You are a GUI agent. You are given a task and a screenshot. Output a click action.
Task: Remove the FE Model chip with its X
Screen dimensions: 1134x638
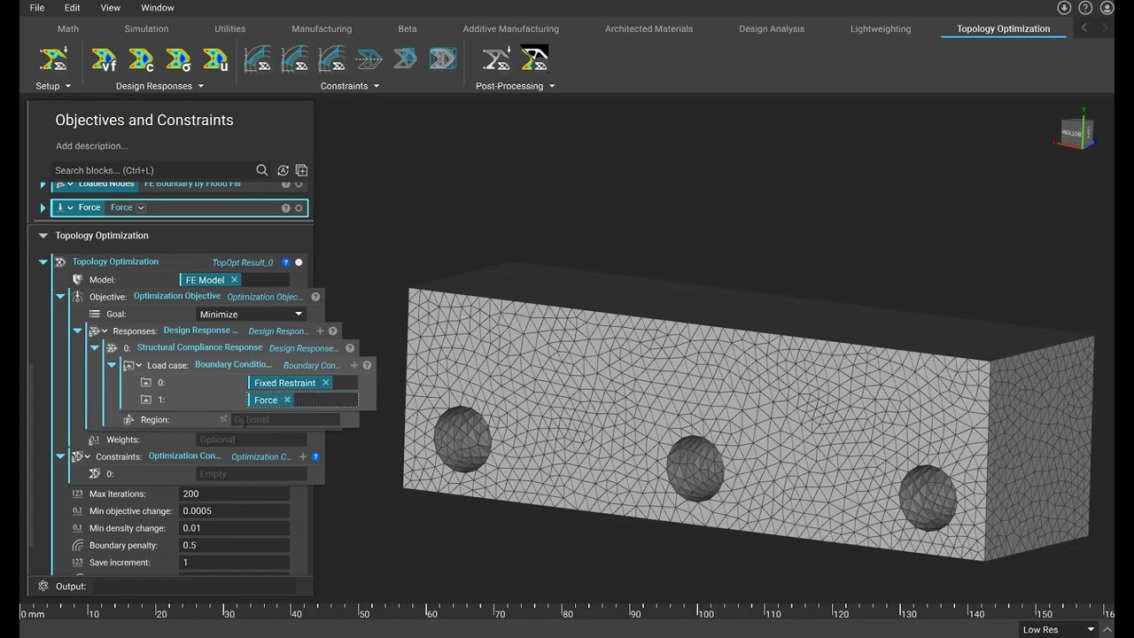click(x=234, y=280)
